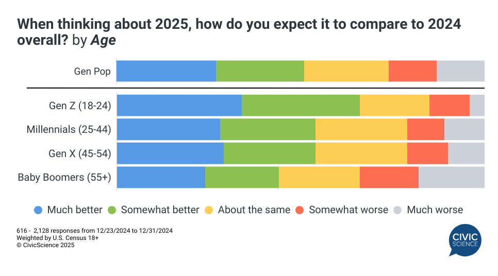
Task: Click Baby Boomers' gray Much worse segment
Action: (451, 178)
